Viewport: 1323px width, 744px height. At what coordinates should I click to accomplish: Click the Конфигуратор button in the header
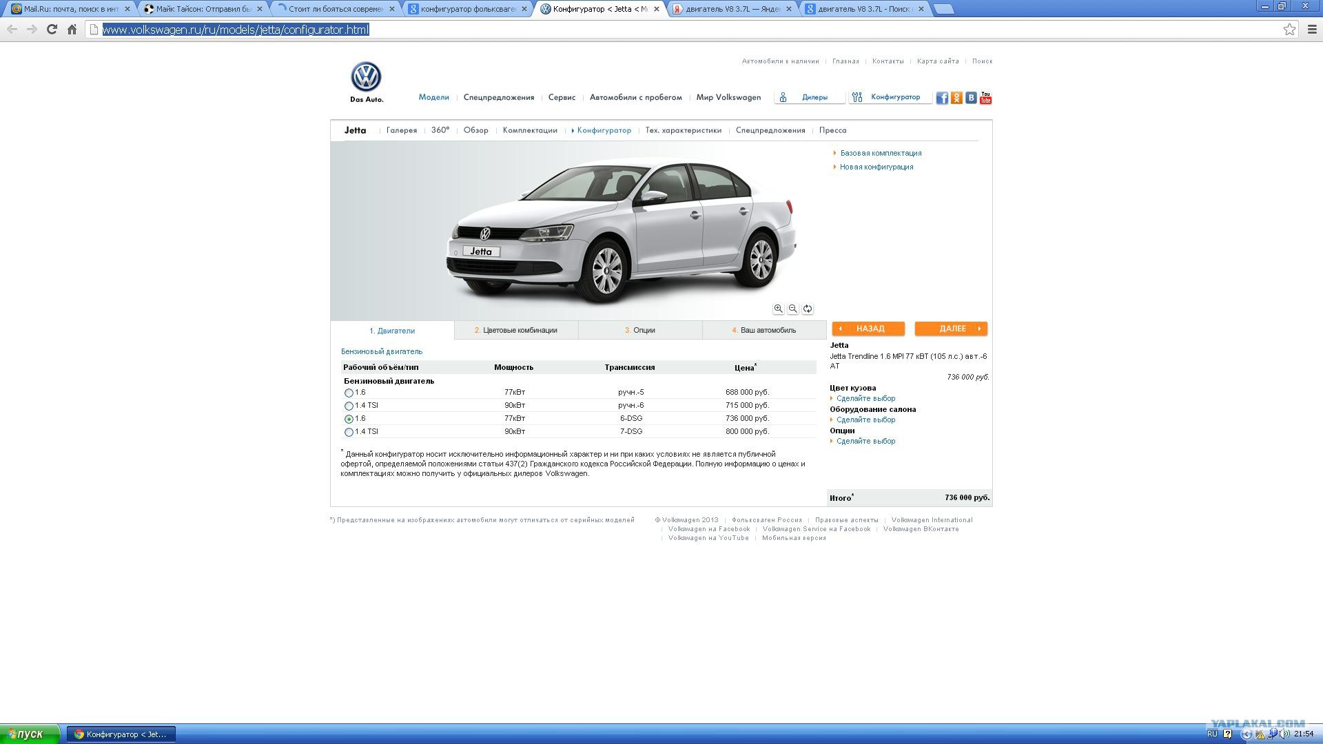click(890, 97)
